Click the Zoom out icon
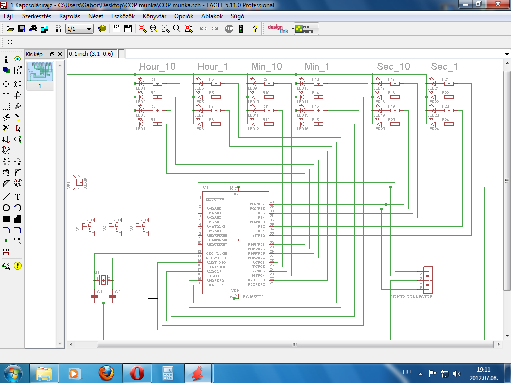511x383 pixels. 166,29
